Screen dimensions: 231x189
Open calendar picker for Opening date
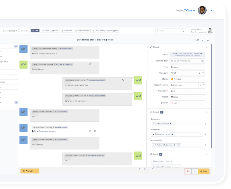202,61
